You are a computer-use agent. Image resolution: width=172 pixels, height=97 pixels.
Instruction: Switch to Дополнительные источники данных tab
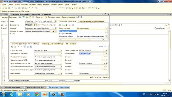pos(92,21)
